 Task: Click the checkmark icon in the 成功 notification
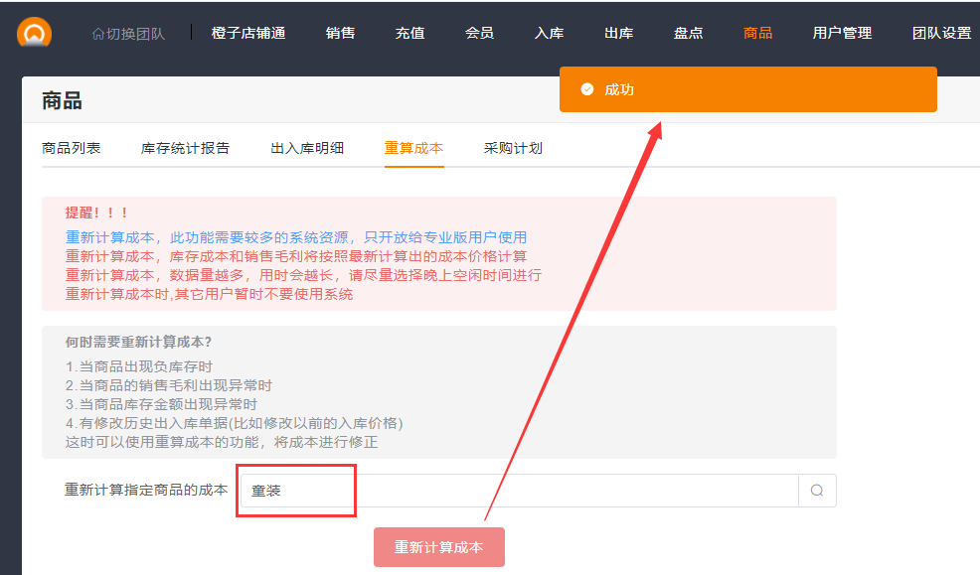(x=586, y=89)
